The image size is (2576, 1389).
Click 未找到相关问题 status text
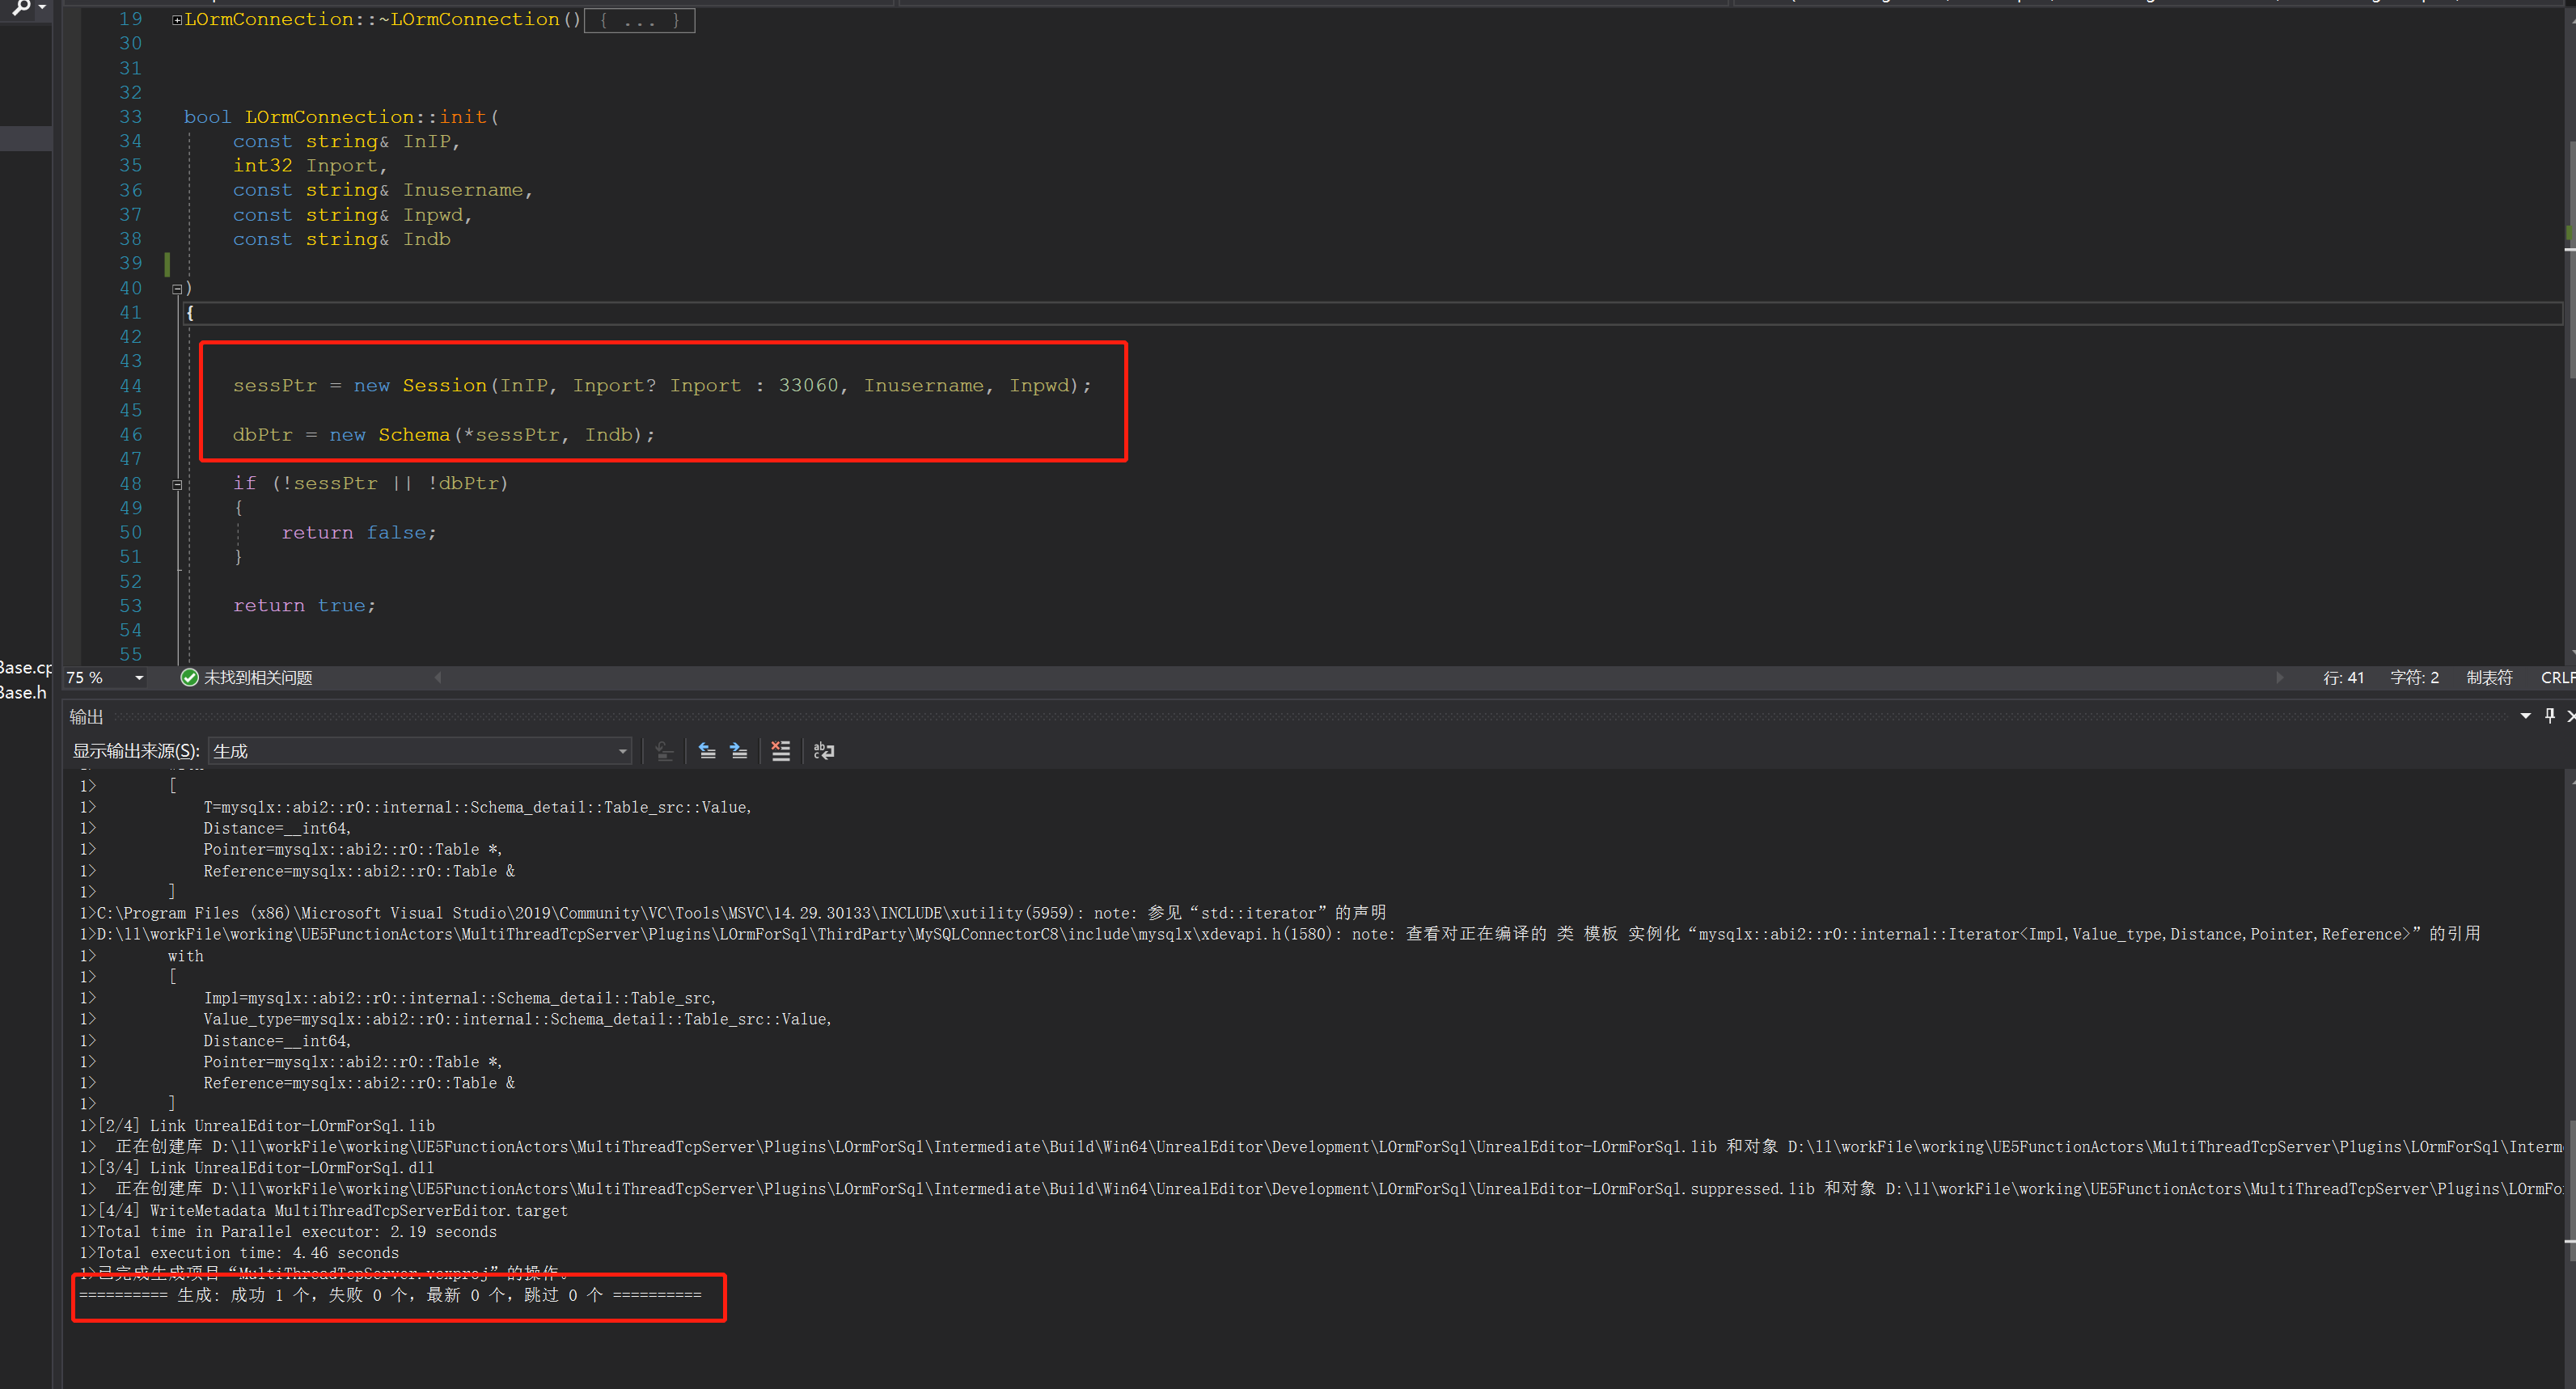point(258,678)
